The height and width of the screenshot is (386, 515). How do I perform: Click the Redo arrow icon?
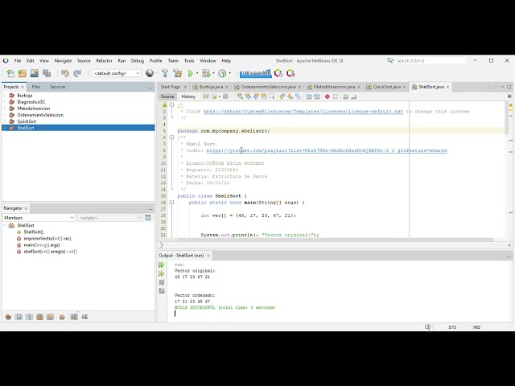[x=77, y=73]
